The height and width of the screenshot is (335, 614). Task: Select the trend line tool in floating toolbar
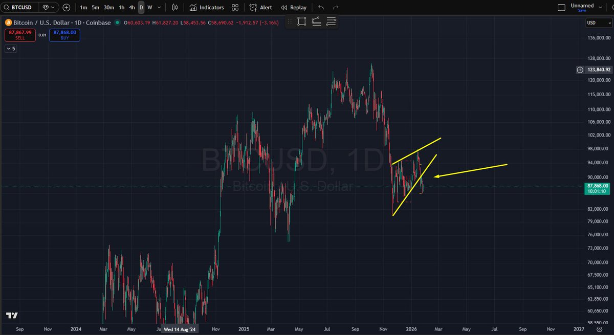click(316, 21)
